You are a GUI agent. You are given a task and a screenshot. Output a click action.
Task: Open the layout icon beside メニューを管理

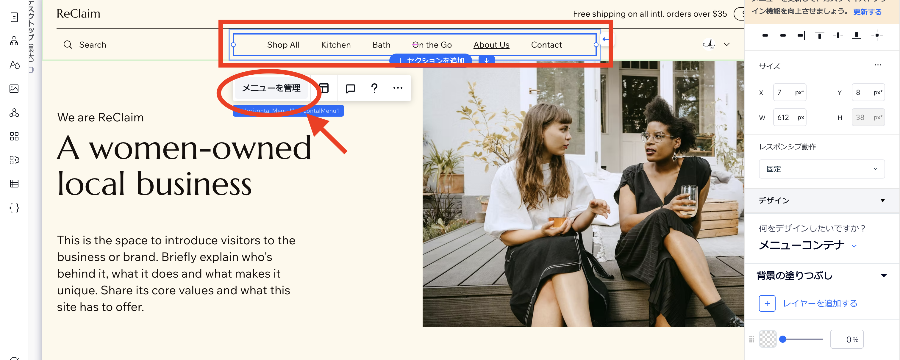pyautogui.click(x=324, y=88)
